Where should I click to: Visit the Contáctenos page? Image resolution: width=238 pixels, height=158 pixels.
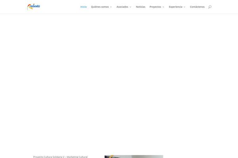(197, 7)
